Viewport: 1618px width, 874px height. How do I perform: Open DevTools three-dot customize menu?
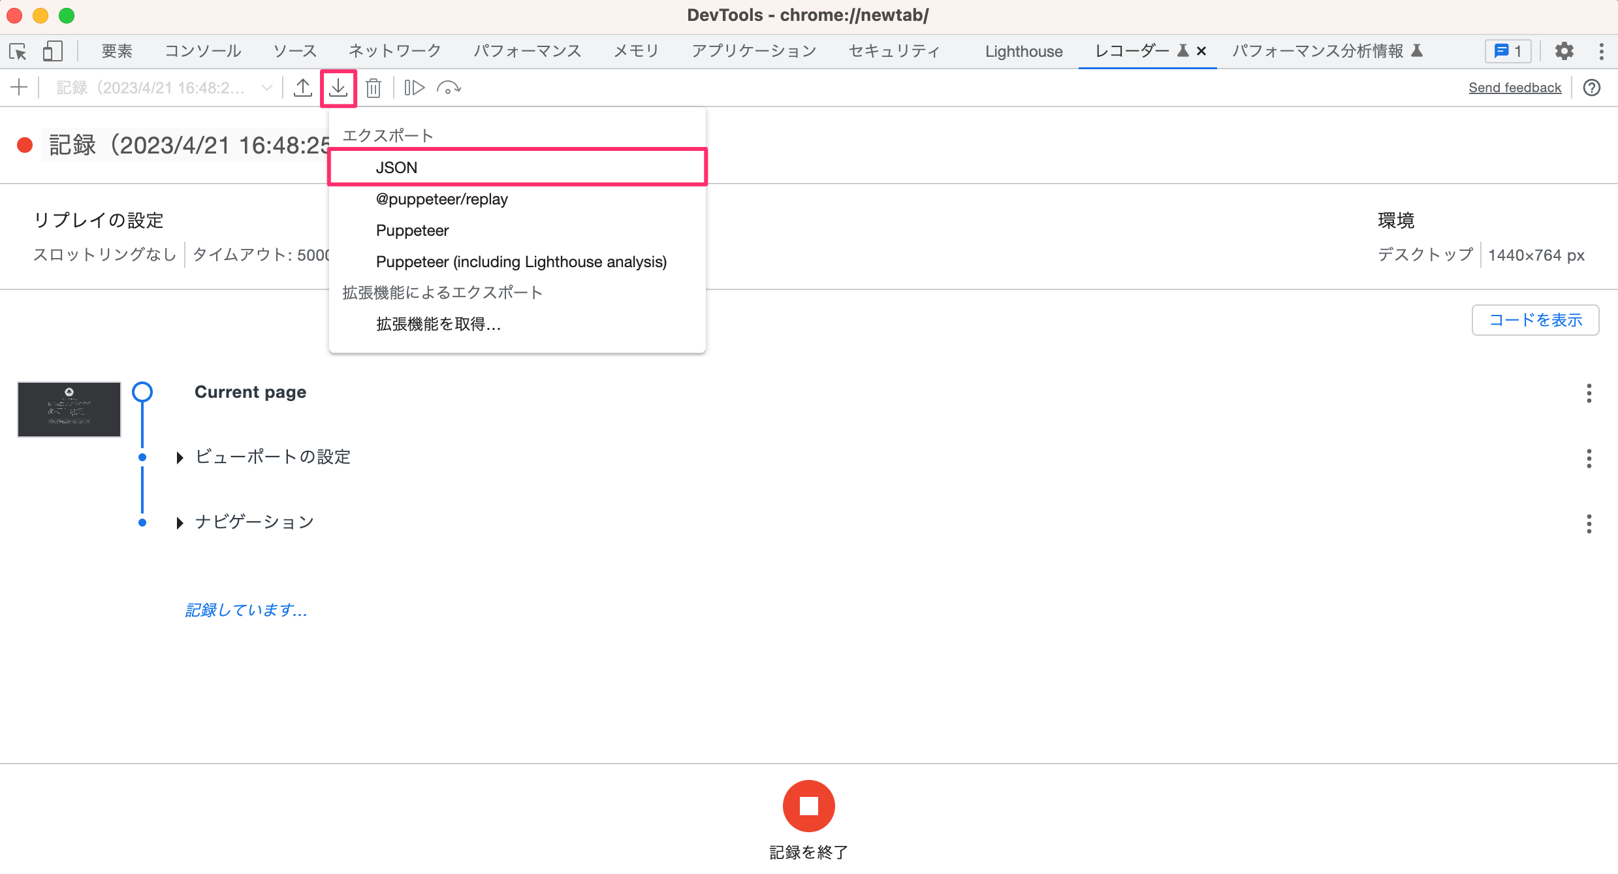[x=1601, y=51]
